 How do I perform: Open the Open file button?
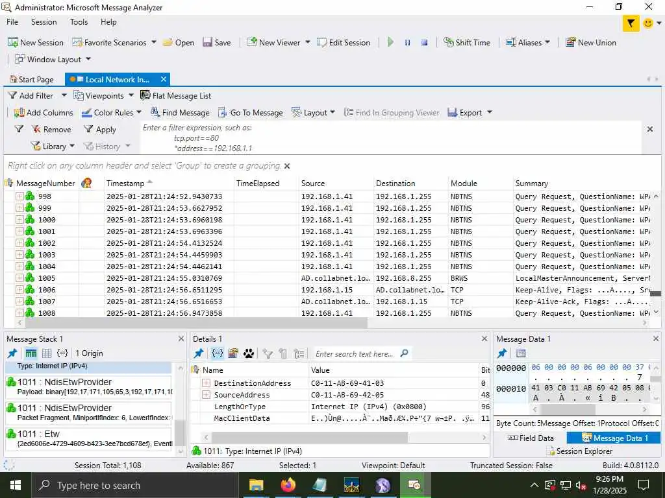[x=179, y=42]
